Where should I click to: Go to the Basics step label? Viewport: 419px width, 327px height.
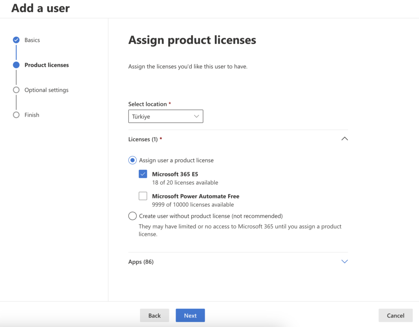pos(32,40)
